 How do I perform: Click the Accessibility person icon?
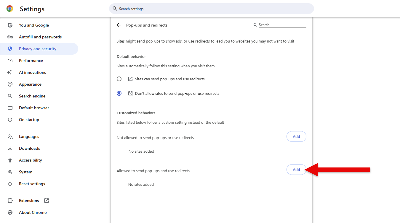click(x=10, y=160)
